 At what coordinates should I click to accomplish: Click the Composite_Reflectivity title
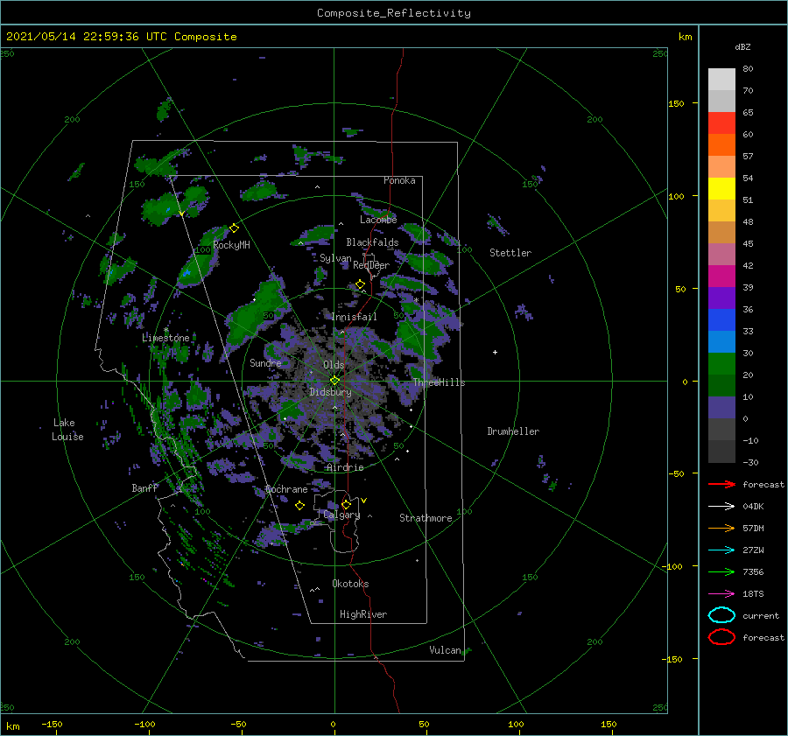coord(394,13)
